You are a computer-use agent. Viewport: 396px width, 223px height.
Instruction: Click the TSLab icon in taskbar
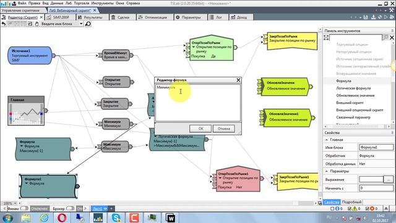point(98,218)
